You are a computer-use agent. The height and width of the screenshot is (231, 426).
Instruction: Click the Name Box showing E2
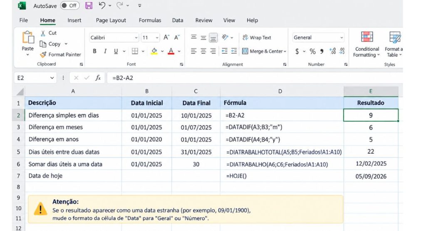tap(35, 78)
